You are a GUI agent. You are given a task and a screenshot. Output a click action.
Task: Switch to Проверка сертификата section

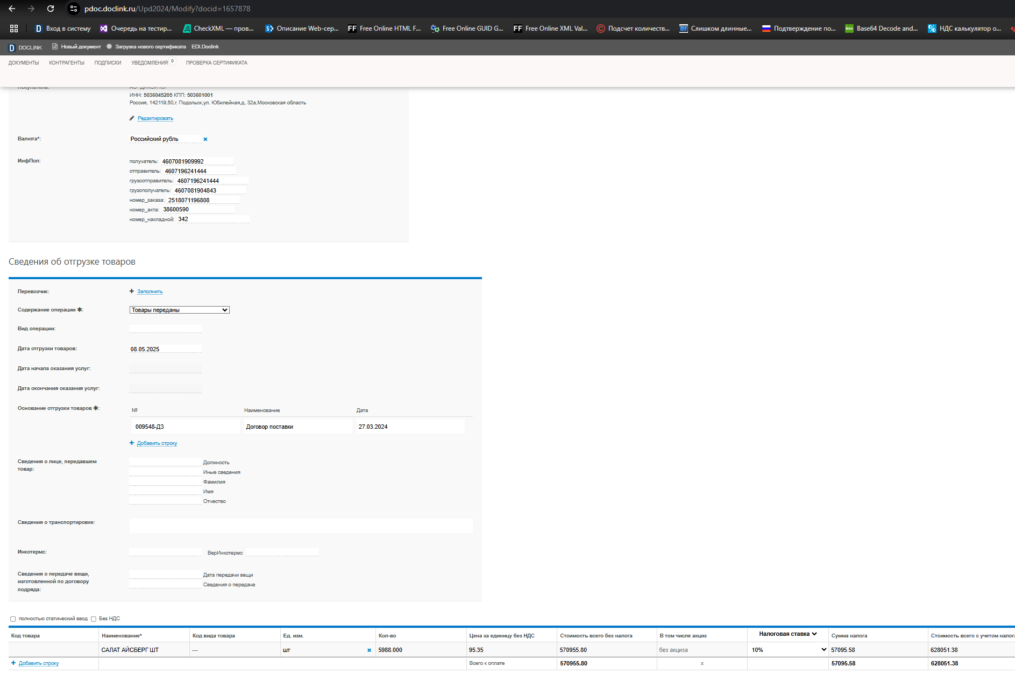(217, 63)
